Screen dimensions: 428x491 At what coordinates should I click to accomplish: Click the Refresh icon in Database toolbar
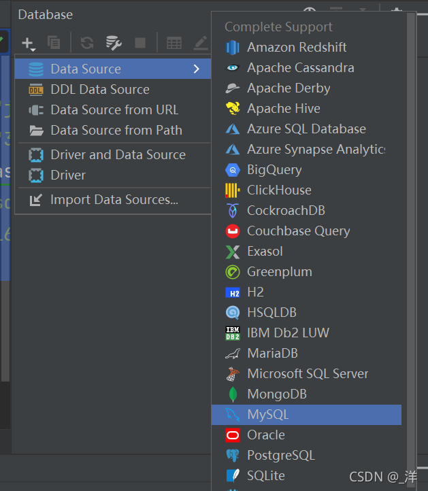tap(87, 43)
